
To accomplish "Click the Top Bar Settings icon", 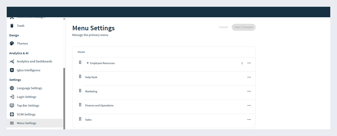I will pyautogui.click(x=12, y=106).
